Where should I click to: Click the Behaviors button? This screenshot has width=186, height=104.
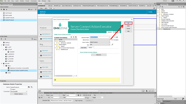[99, 55]
